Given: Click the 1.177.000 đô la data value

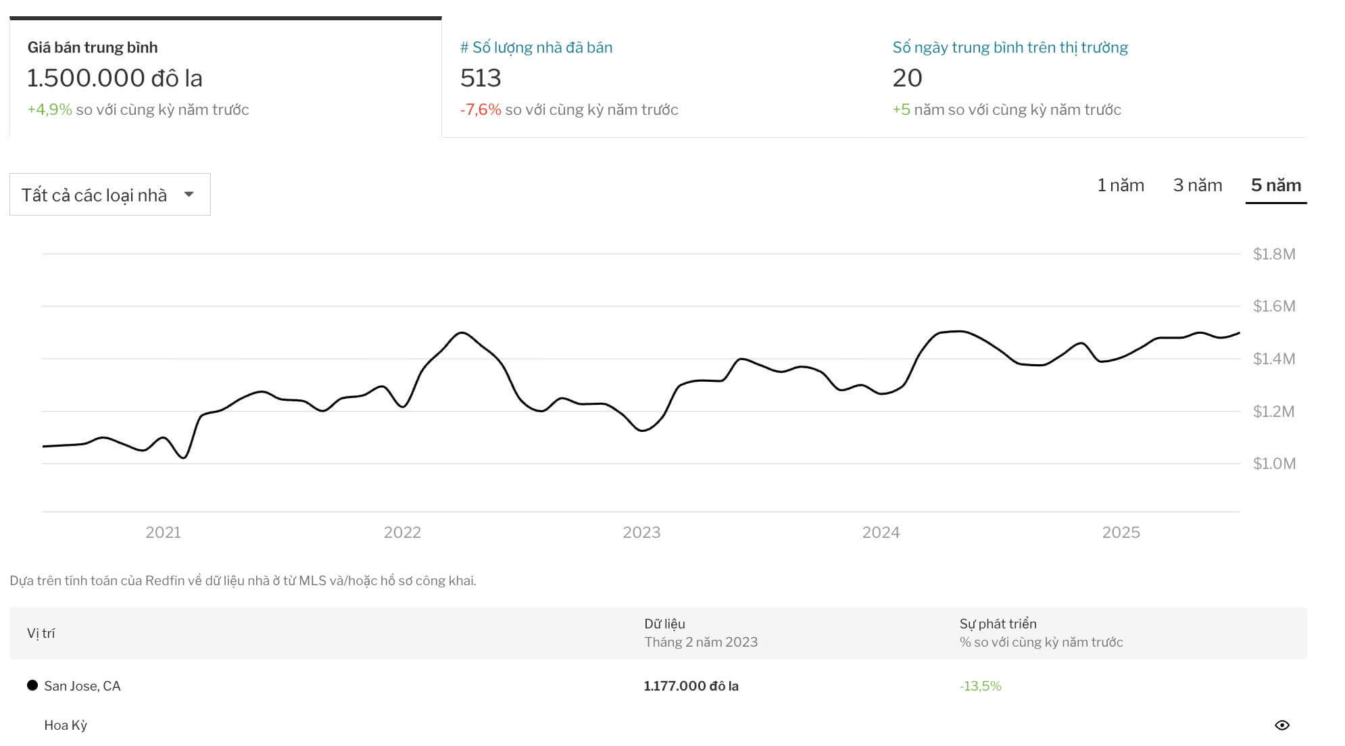Looking at the screenshot, I should [691, 686].
